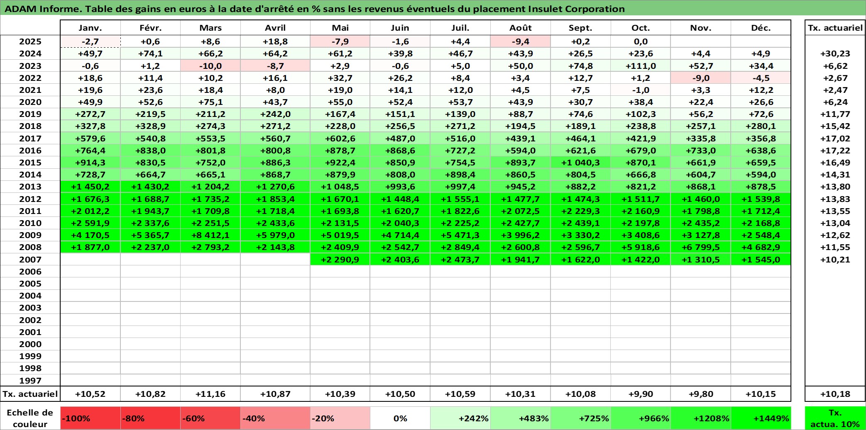Click the cell showing +602,6

click(x=340, y=138)
